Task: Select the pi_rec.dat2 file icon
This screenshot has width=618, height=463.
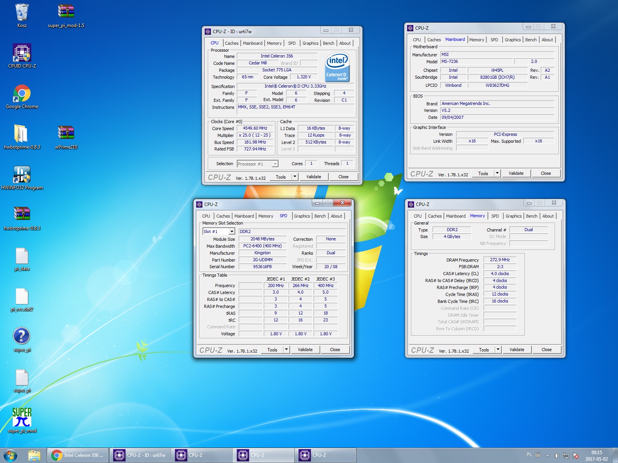Action: click(22, 299)
